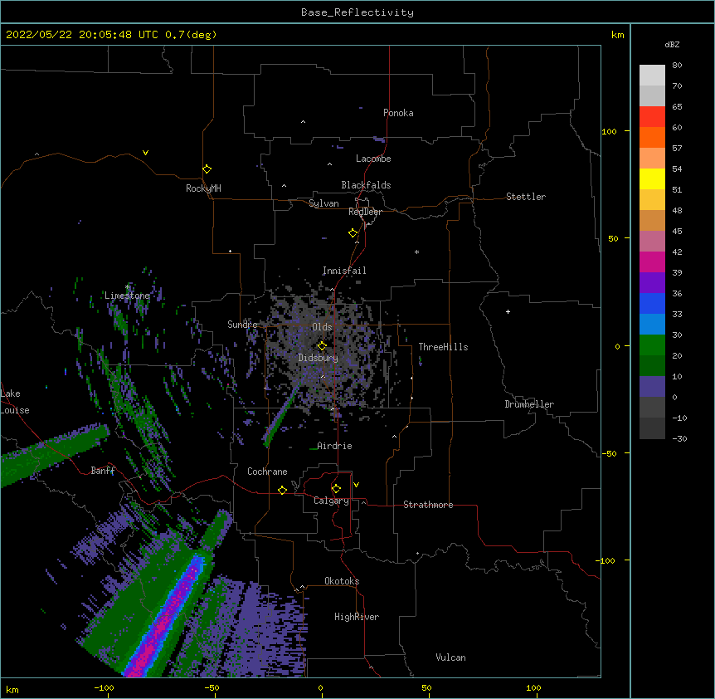Image resolution: width=715 pixels, height=699 pixels.
Task: Click the Drumheller town label
Action: click(529, 404)
